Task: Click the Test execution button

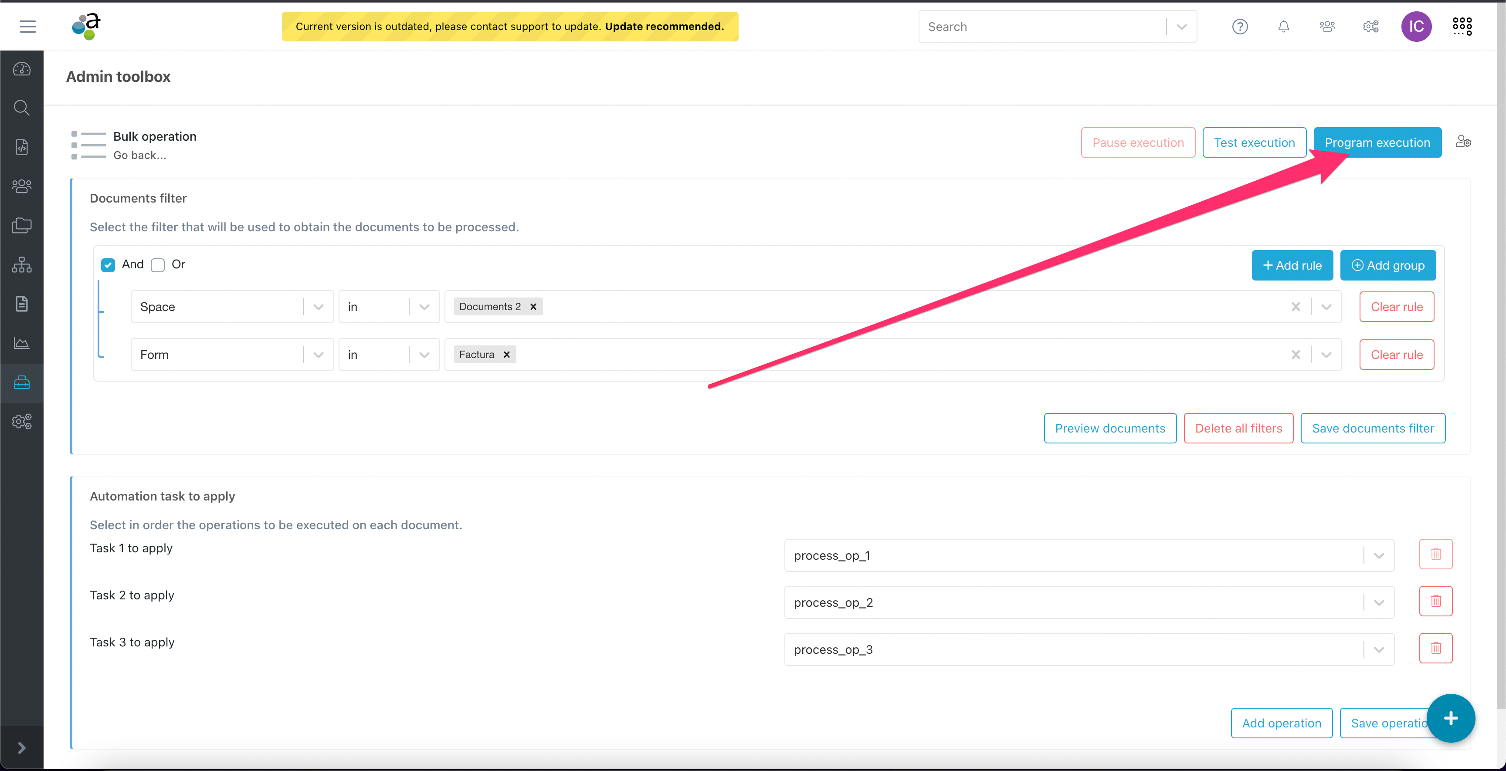Action: click(x=1254, y=142)
